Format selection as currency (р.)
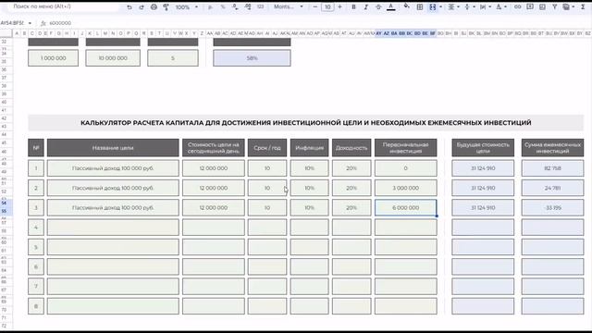This screenshot has height=333, width=592. coord(210,7)
